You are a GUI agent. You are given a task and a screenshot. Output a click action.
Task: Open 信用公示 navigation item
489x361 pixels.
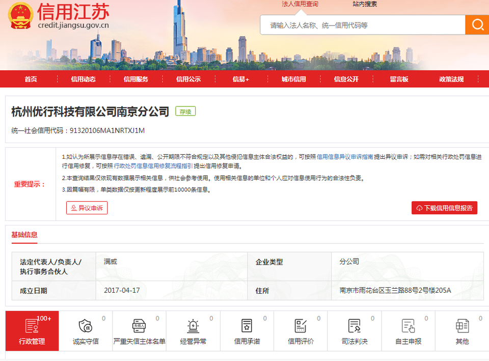click(x=188, y=79)
